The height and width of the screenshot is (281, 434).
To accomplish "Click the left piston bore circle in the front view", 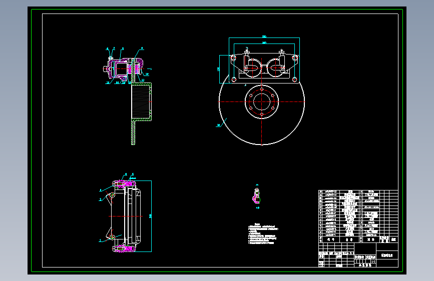I will tap(252, 68).
